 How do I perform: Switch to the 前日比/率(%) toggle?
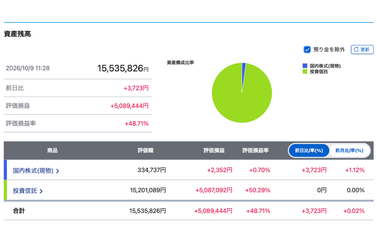point(309,150)
